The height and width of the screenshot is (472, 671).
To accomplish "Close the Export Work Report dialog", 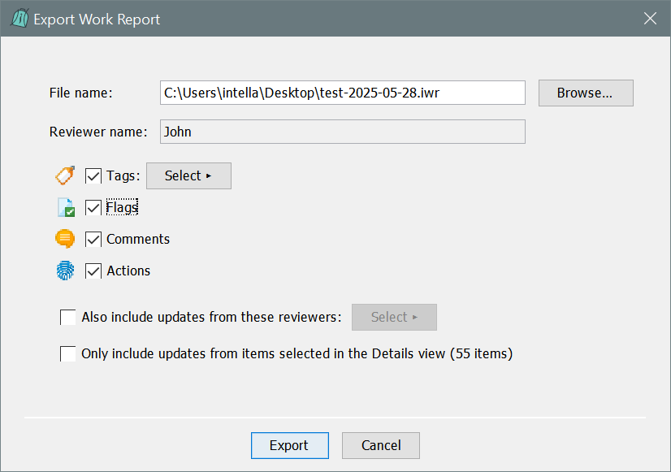I will (x=650, y=19).
